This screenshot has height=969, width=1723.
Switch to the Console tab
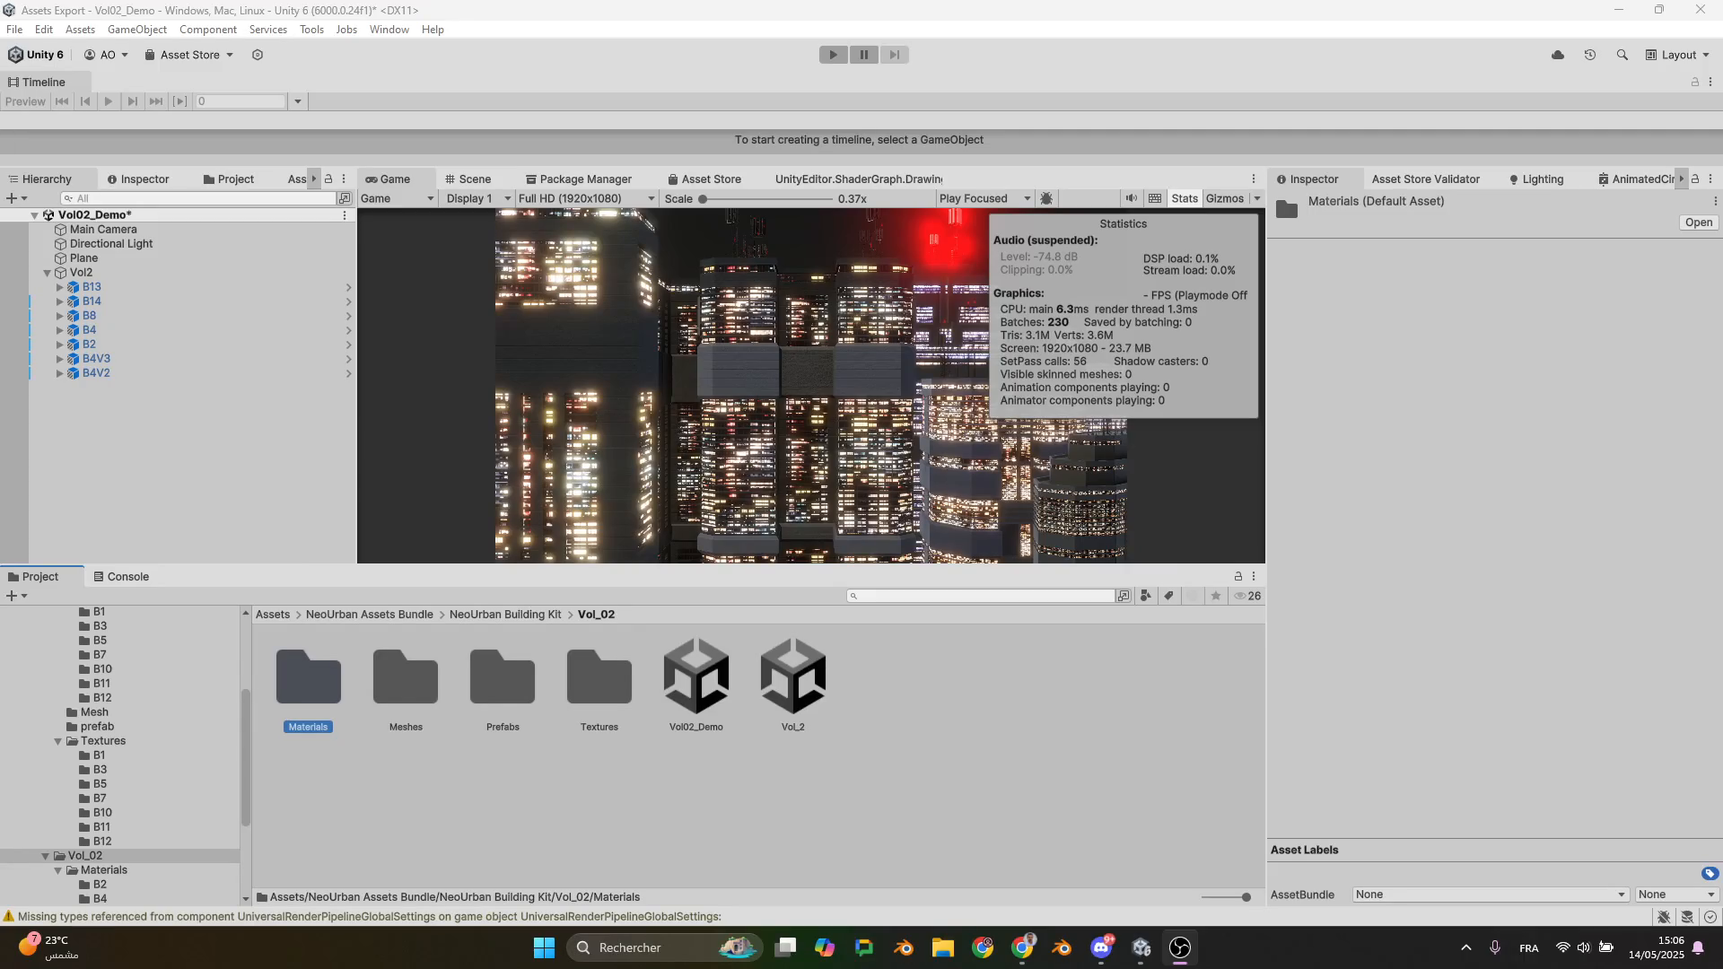121,577
